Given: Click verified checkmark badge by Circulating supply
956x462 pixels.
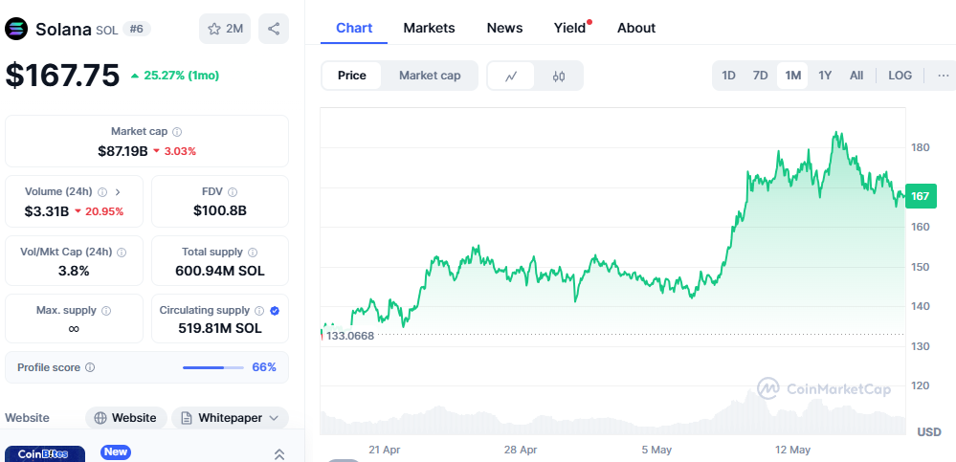Looking at the screenshot, I should point(275,311).
